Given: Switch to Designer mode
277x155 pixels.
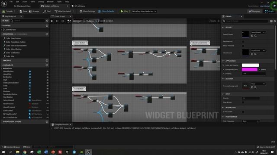Looking at the screenshot, I should [254, 11].
